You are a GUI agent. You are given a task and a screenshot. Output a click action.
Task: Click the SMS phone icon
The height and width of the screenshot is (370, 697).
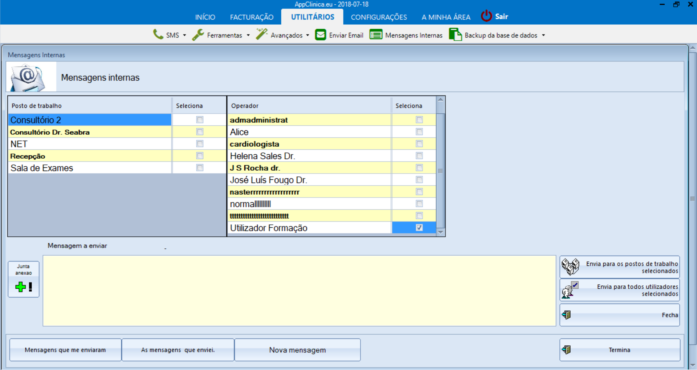[158, 34]
